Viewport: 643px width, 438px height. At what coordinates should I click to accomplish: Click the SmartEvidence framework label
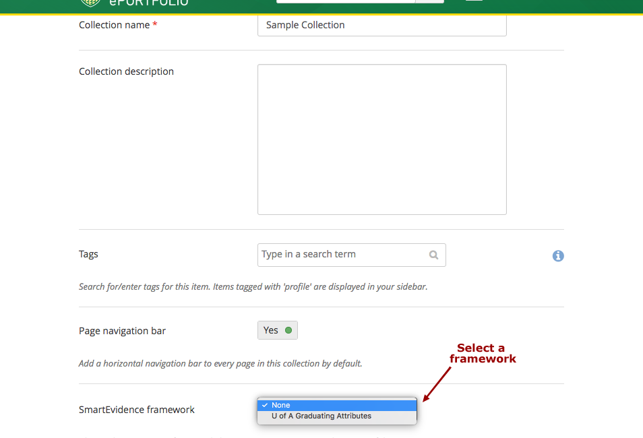pos(136,410)
